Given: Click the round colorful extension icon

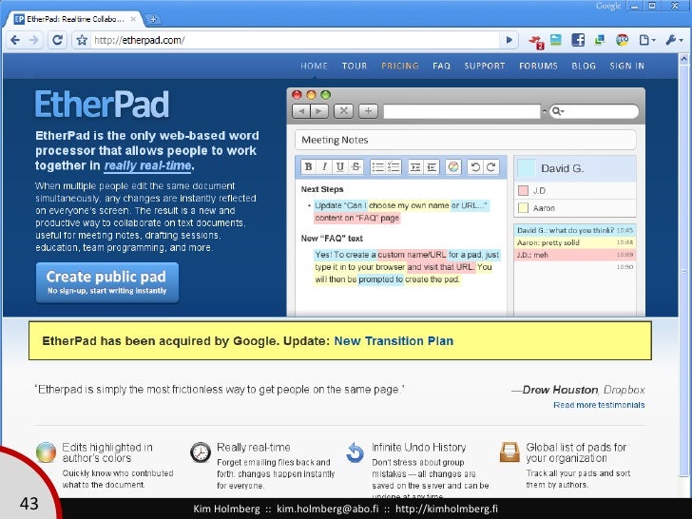Looking at the screenshot, I should [x=623, y=40].
